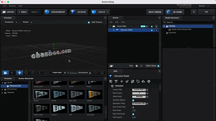Select the camera orbit tool in Preview

[5, 73]
